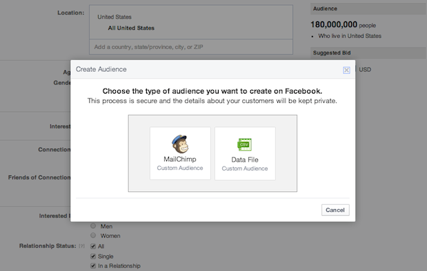Cancel the Create Audience dialog

tap(335, 210)
